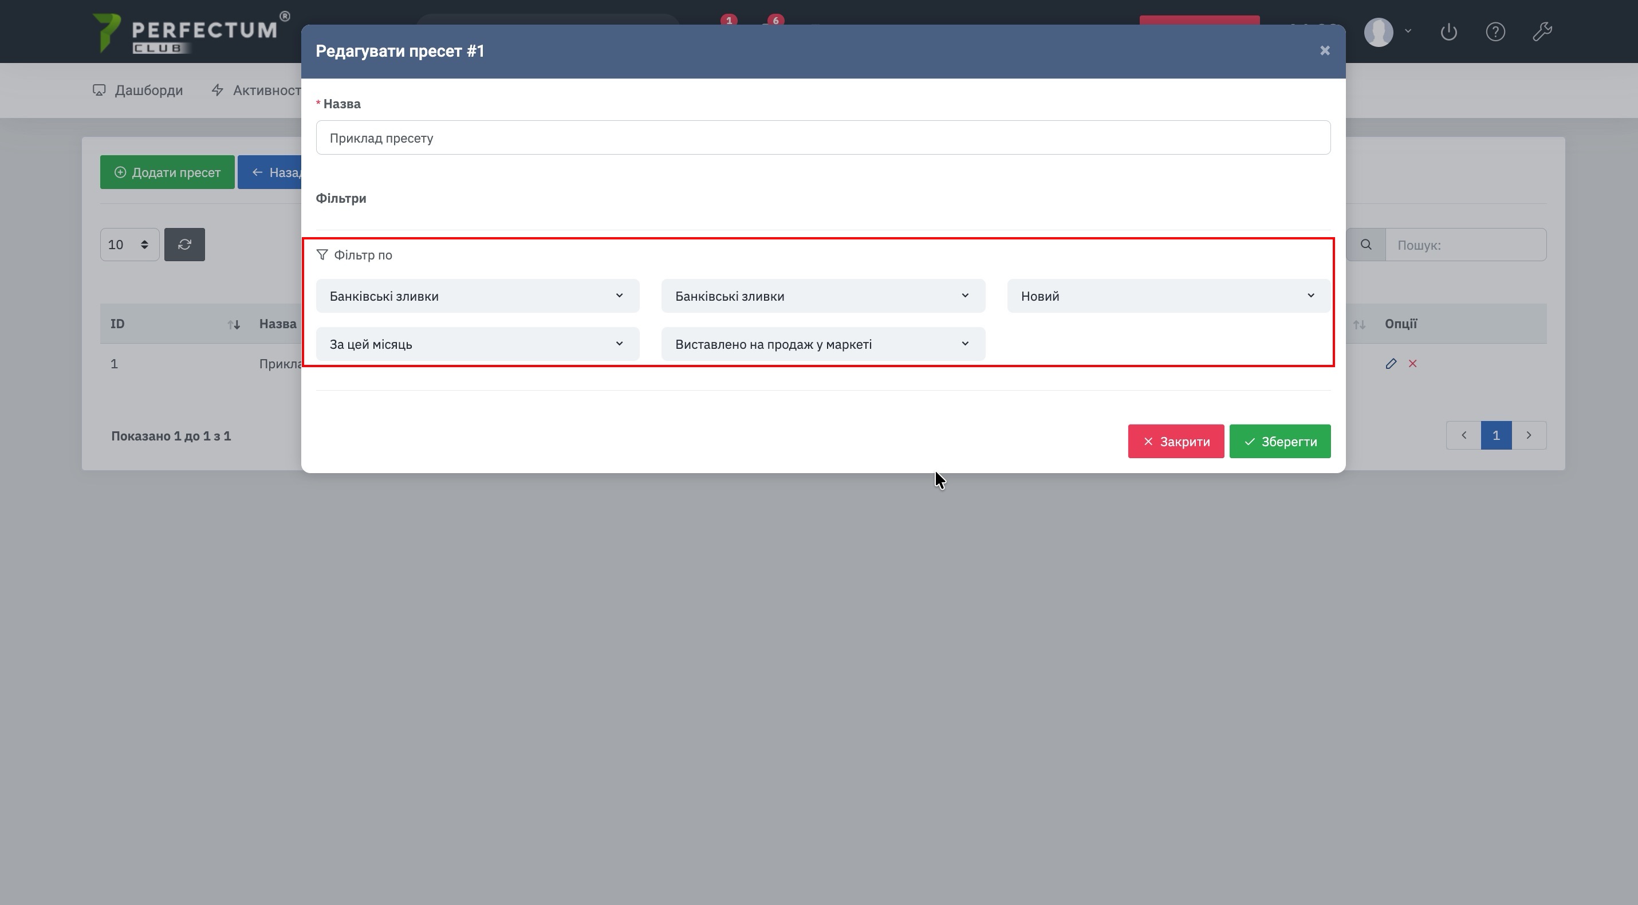1638x905 pixels.
Task: Click the wrench settings icon
Action: click(1542, 32)
